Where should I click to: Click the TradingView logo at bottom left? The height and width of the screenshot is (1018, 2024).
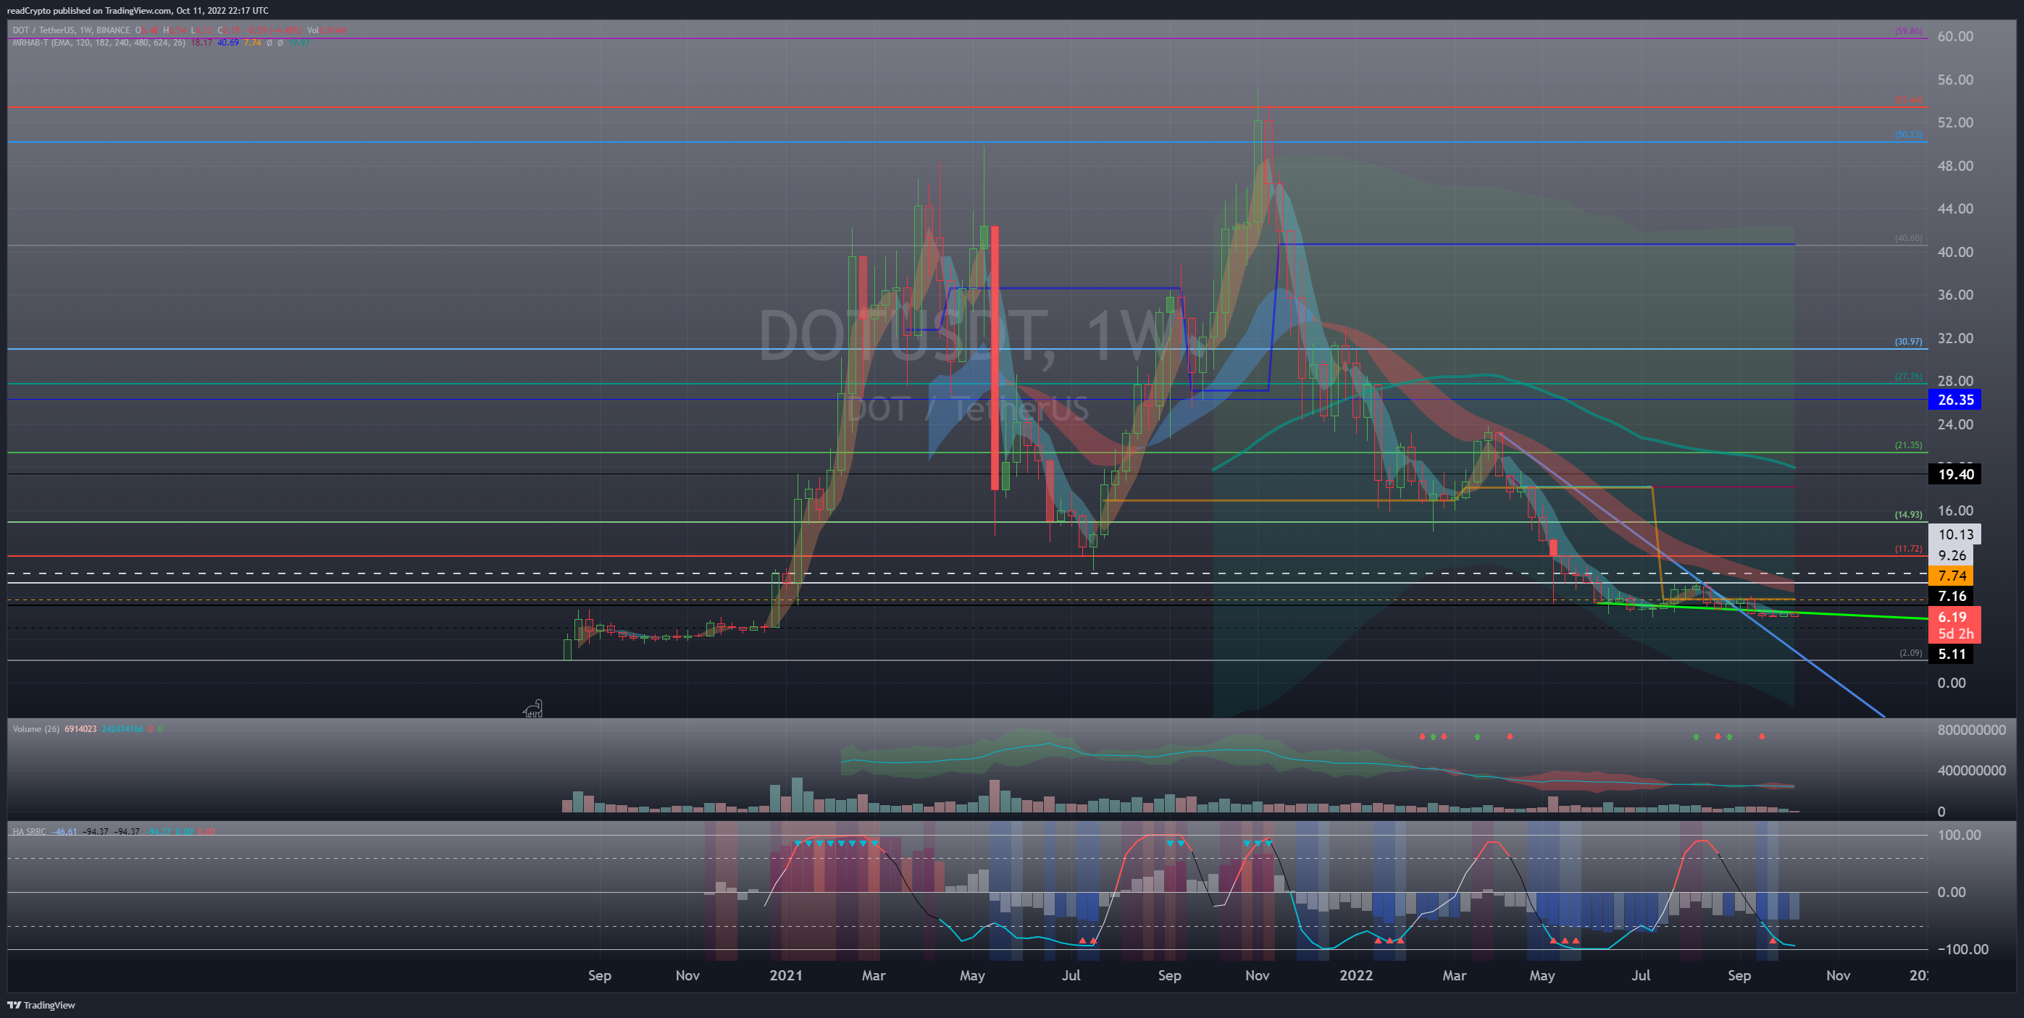coord(41,1005)
